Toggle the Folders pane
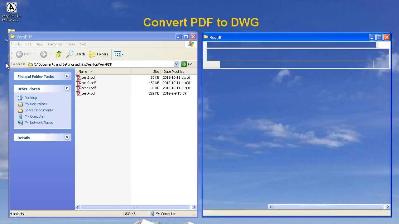399x224 pixels. (99, 54)
